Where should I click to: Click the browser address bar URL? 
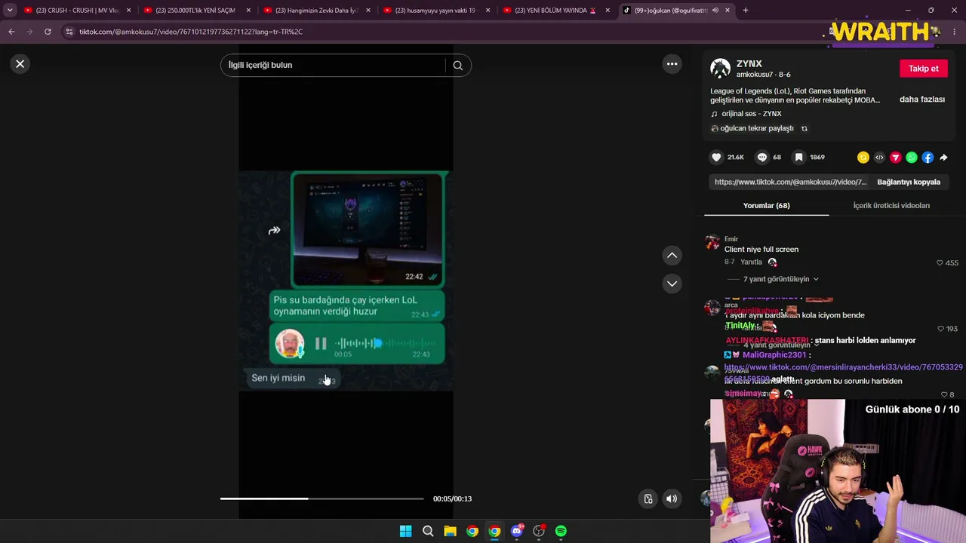[x=191, y=32]
